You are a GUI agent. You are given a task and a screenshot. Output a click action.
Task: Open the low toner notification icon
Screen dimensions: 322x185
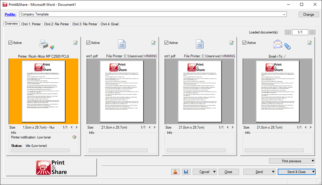(74, 137)
